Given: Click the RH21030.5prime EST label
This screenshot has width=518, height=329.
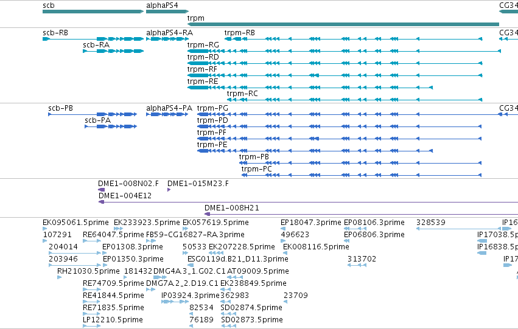Looking at the screenshot, I should pos(88,271).
